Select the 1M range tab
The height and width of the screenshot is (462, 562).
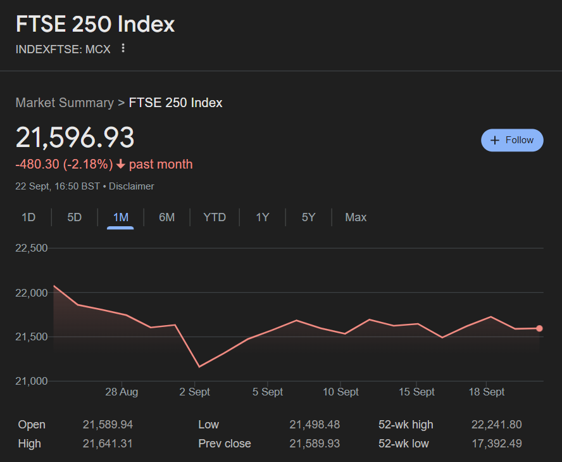[x=120, y=217]
